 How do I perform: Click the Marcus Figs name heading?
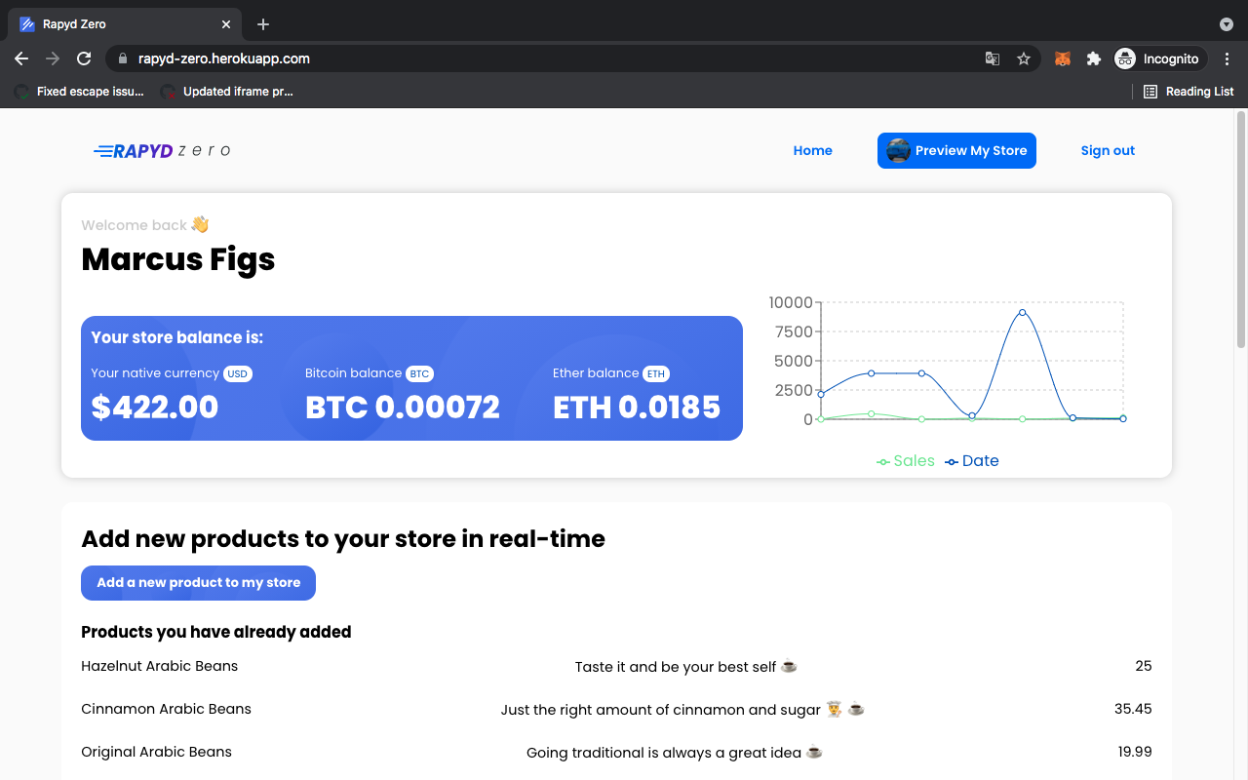click(x=178, y=259)
